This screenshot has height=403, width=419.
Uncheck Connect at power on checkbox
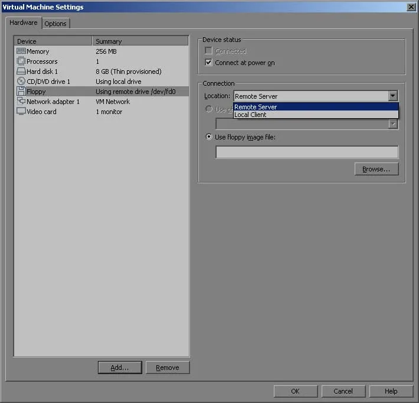(x=208, y=63)
